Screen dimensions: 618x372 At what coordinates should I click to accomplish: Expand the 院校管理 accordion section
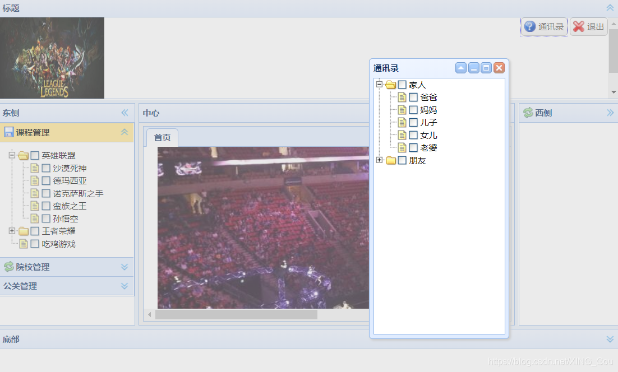124,267
